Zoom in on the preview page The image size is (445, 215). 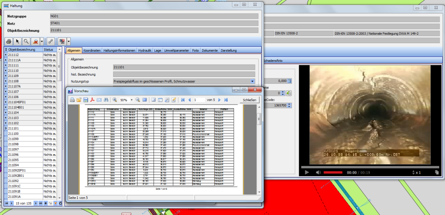pyautogui.click(x=115, y=100)
